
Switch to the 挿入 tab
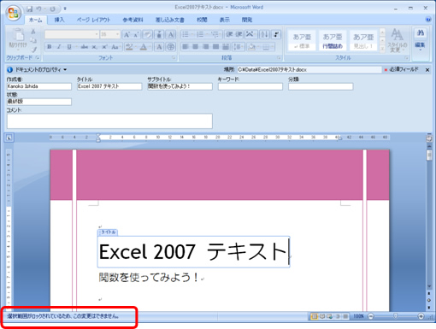[x=59, y=20]
